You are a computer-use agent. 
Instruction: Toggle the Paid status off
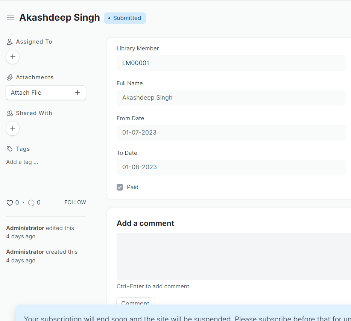[120, 187]
